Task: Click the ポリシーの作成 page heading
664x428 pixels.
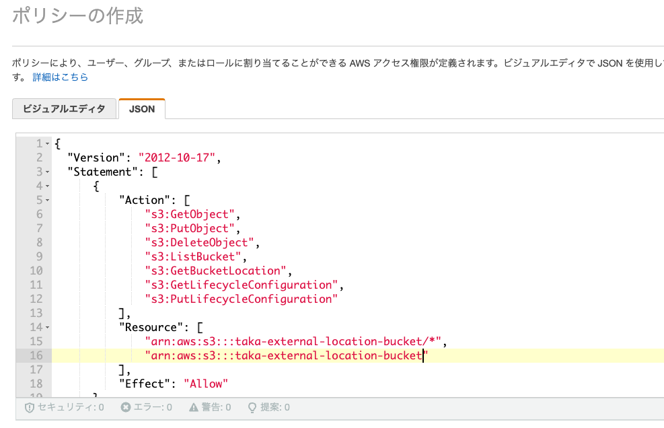Action: [77, 15]
